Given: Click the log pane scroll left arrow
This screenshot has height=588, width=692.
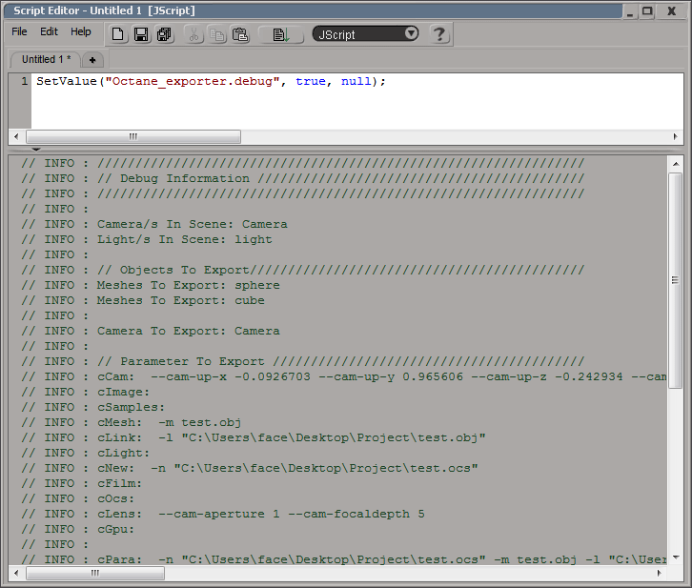Looking at the screenshot, I should click(x=16, y=573).
